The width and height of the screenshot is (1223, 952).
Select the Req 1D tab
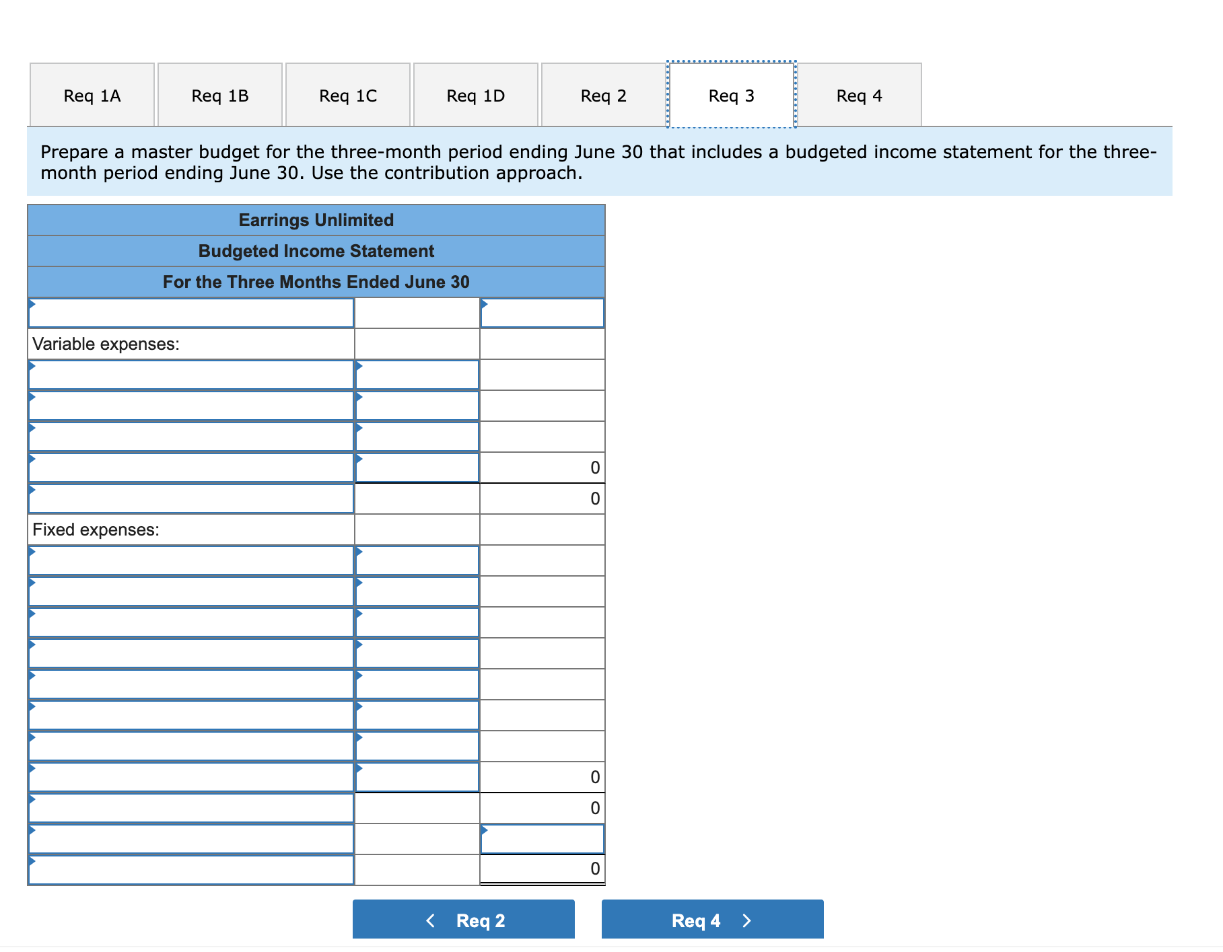pyautogui.click(x=475, y=95)
